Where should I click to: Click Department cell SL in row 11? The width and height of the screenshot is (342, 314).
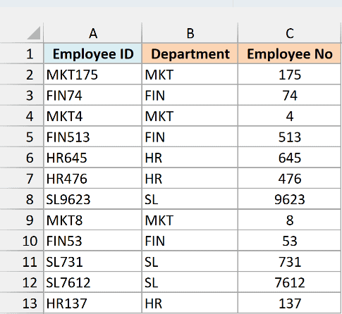click(190, 261)
